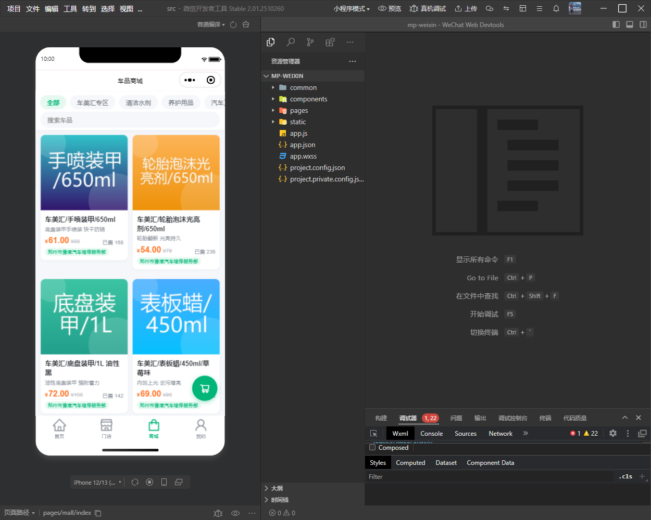Click the capsule close circle button in 车品商城
The height and width of the screenshot is (520, 651).
click(211, 80)
